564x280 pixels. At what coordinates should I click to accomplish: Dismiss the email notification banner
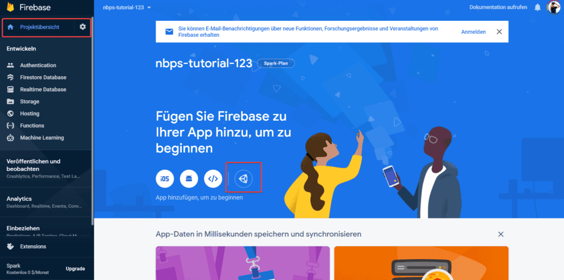(499, 31)
